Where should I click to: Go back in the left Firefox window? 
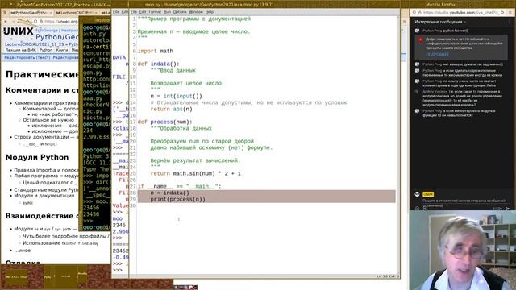coord(6,22)
